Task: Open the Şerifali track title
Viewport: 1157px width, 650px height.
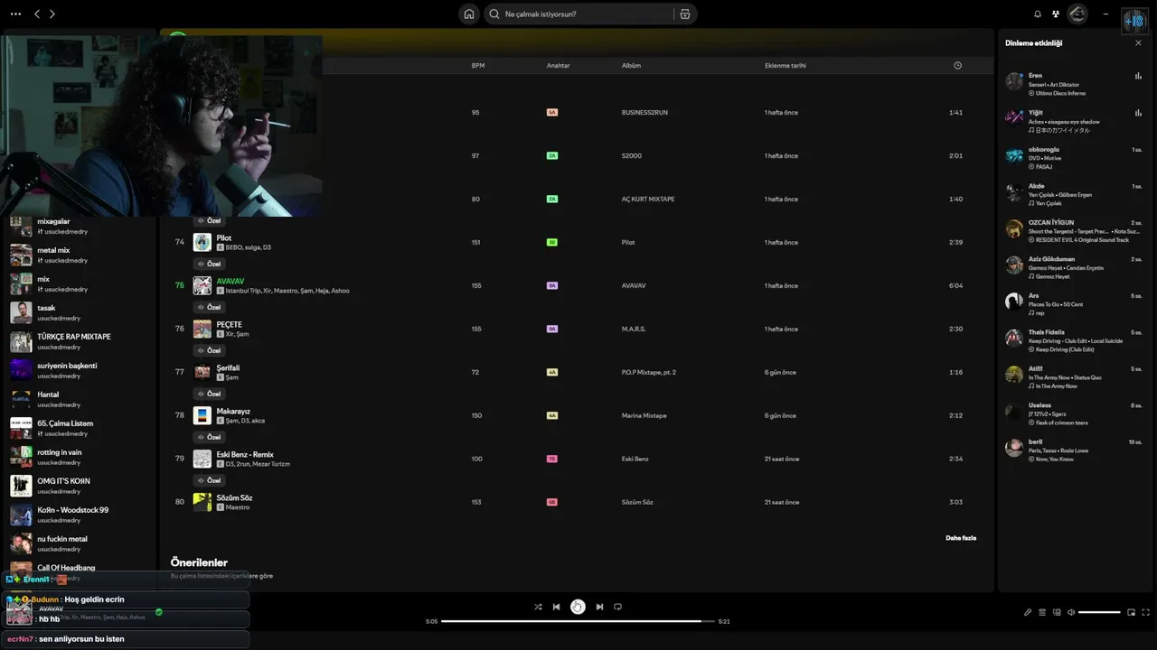Action: click(228, 367)
